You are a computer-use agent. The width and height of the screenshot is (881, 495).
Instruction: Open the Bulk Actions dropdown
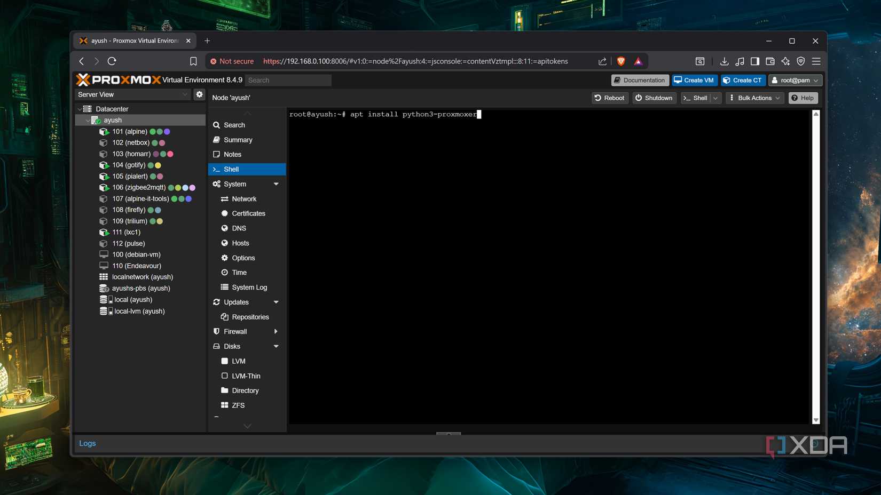click(x=754, y=98)
